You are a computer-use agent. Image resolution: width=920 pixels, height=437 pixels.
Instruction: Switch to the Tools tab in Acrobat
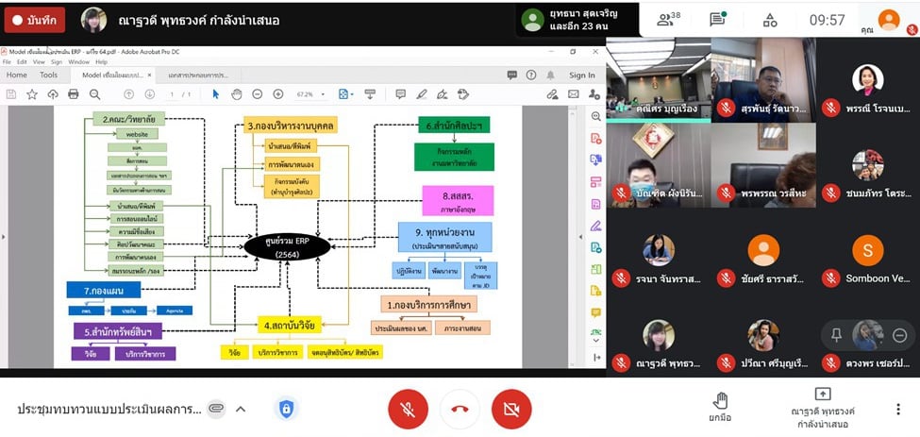click(x=48, y=76)
